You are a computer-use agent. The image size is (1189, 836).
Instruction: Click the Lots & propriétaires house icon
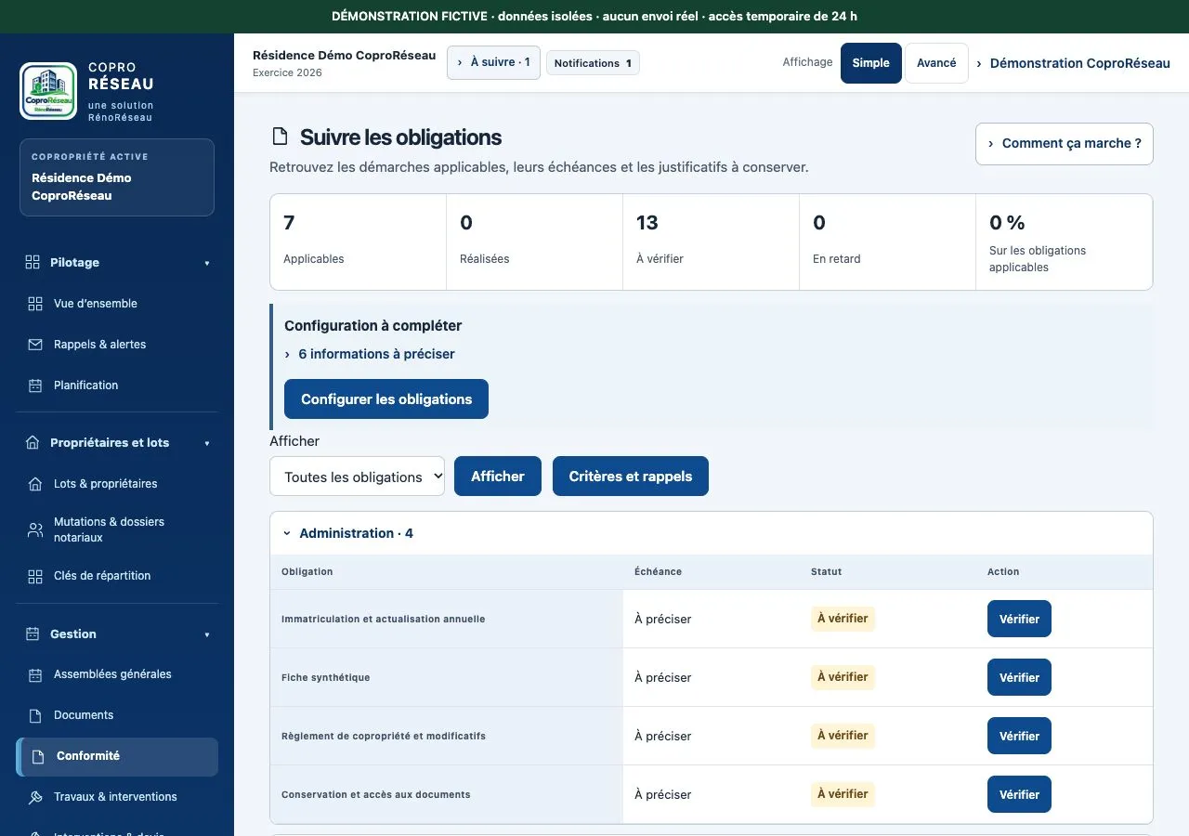[35, 484]
